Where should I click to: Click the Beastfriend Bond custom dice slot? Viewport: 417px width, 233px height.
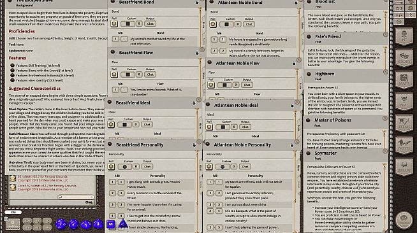click(128, 24)
